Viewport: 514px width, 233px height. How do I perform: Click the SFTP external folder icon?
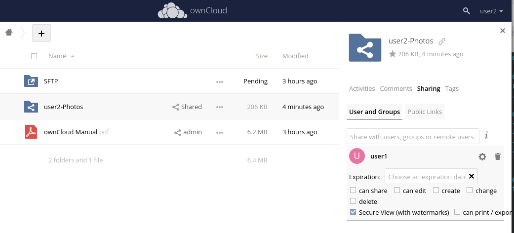pos(31,81)
